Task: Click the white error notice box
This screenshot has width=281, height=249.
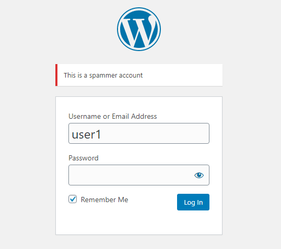Action: [139, 75]
